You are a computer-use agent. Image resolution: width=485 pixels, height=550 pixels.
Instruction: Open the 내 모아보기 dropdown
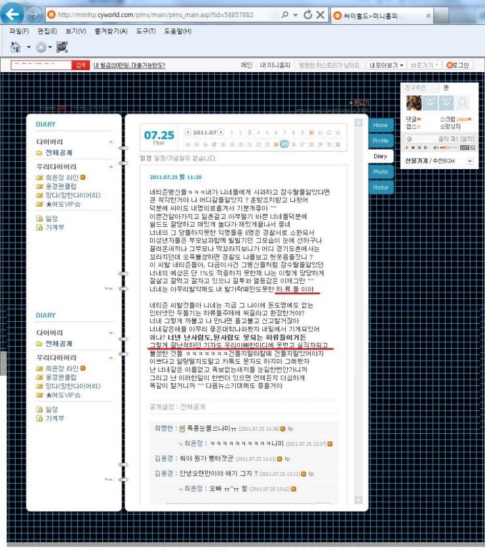tap(386, 66)
